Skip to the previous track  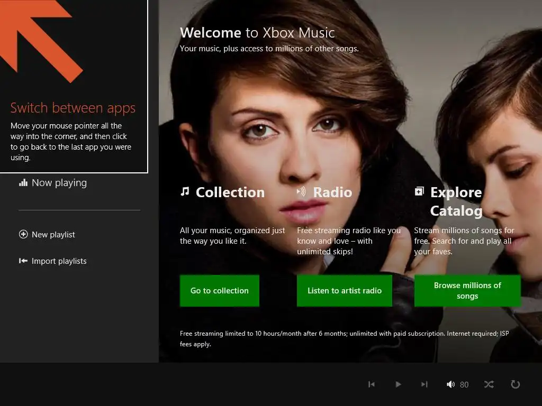(372, 384)
